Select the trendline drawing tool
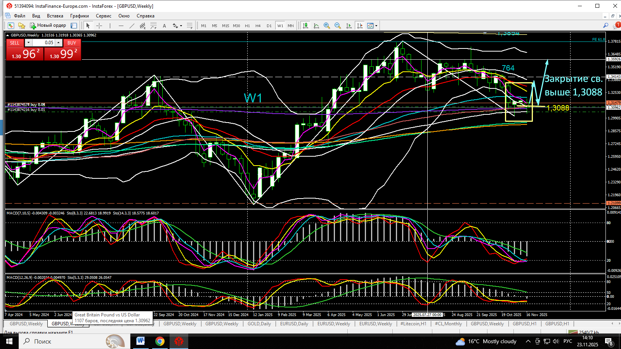 (132, 26)
